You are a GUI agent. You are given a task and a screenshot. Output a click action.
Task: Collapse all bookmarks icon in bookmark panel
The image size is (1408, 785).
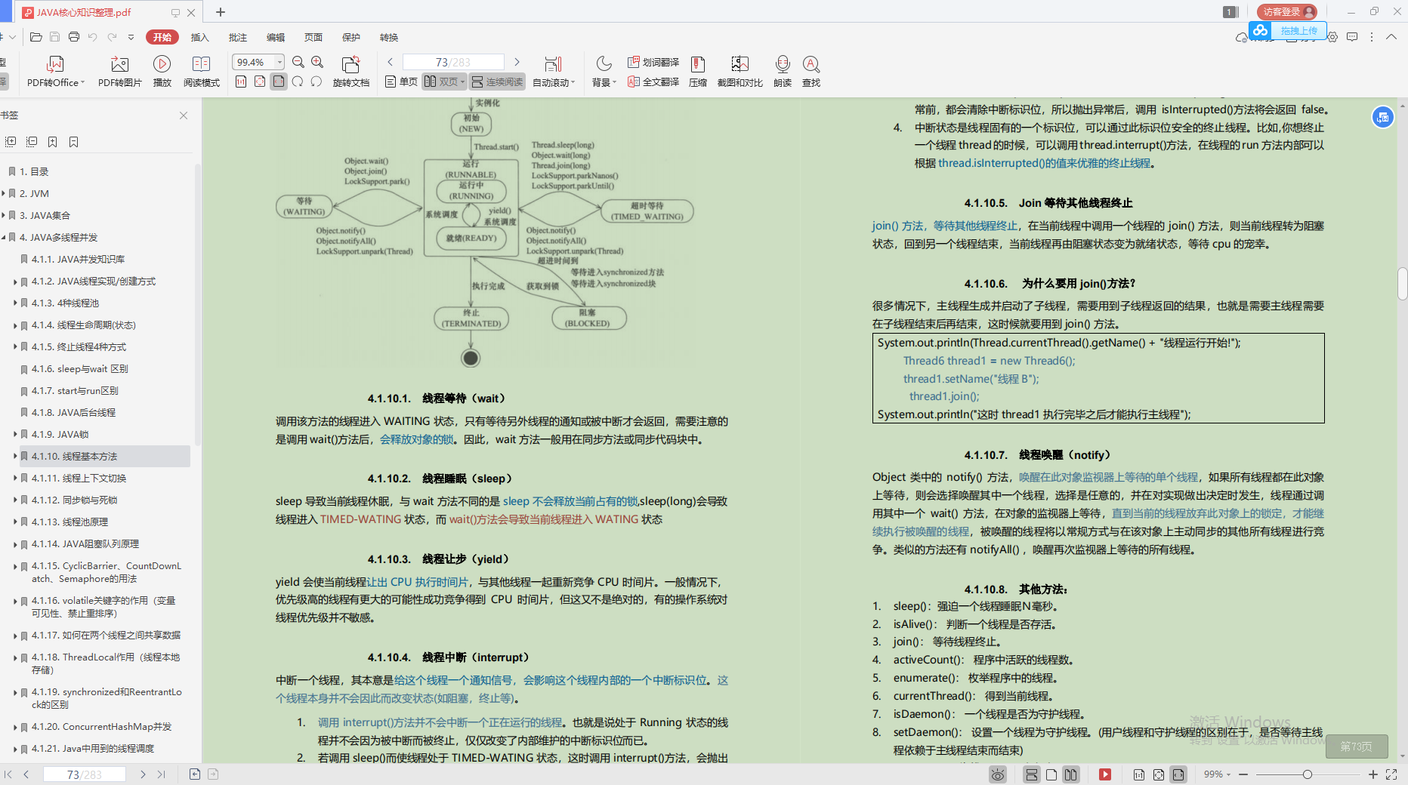32,142
